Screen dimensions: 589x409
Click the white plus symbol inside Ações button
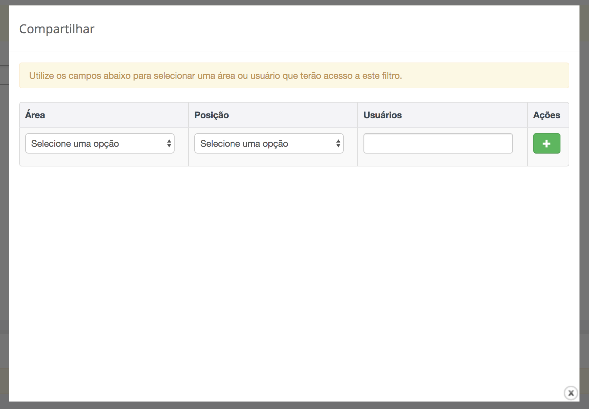coord(547,144)
